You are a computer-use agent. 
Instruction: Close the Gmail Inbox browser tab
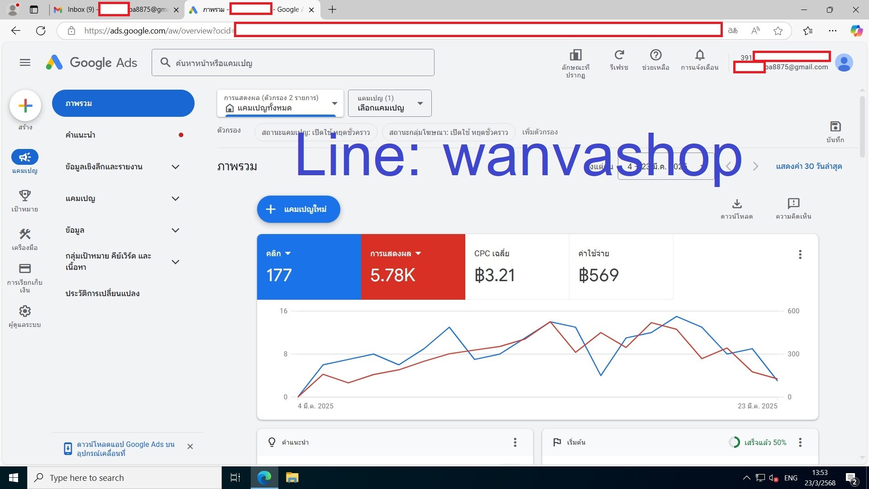coord(176,10)
